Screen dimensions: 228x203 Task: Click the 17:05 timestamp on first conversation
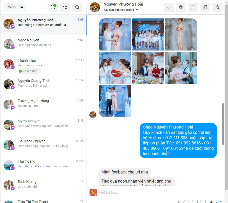80,20
